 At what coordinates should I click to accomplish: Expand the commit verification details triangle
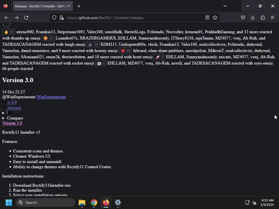point(3,113)
